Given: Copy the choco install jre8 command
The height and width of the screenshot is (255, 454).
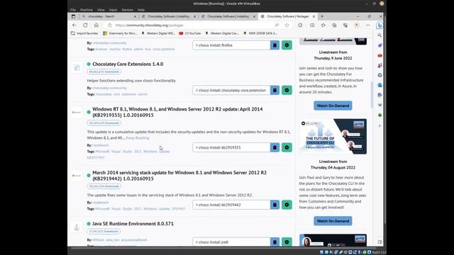Looking at the screenshot, I should 275,242.
